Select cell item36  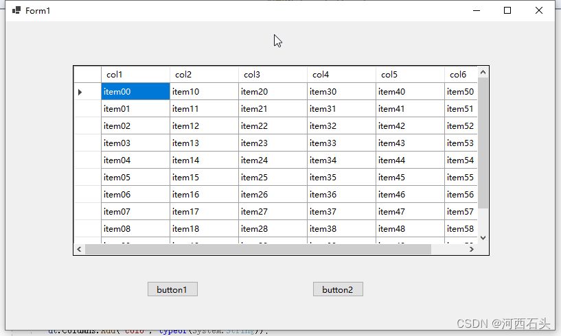point(342,195)
